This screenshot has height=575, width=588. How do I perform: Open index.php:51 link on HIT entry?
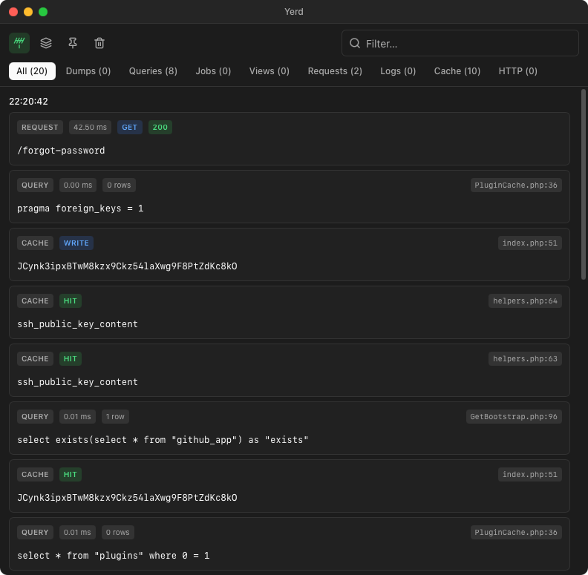pos(530,475)
